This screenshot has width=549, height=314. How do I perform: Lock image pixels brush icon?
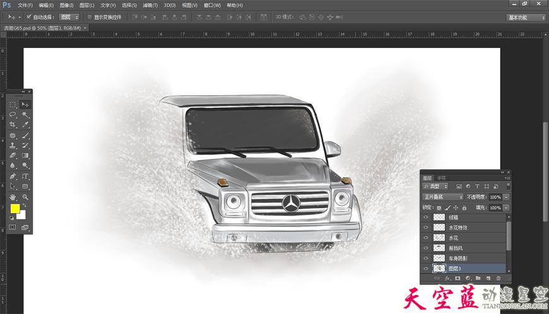click(x=447, y=207)
